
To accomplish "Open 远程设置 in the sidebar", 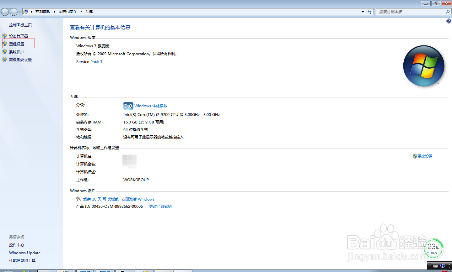I will point(17,44).
